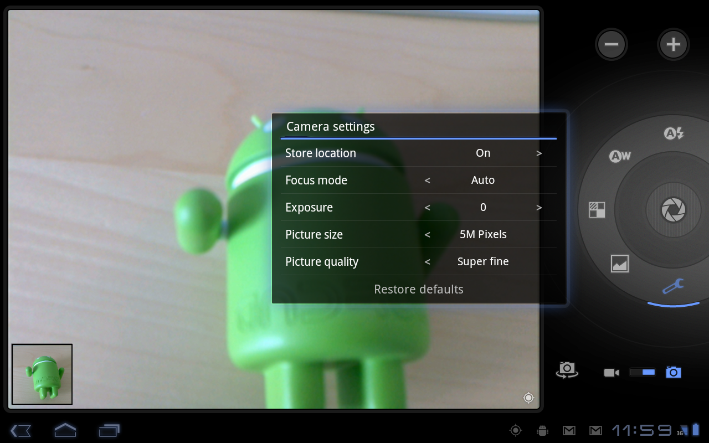
Task: Open the first Gmail notification icon
Action: pyautogui.click(x=569, y=431)
